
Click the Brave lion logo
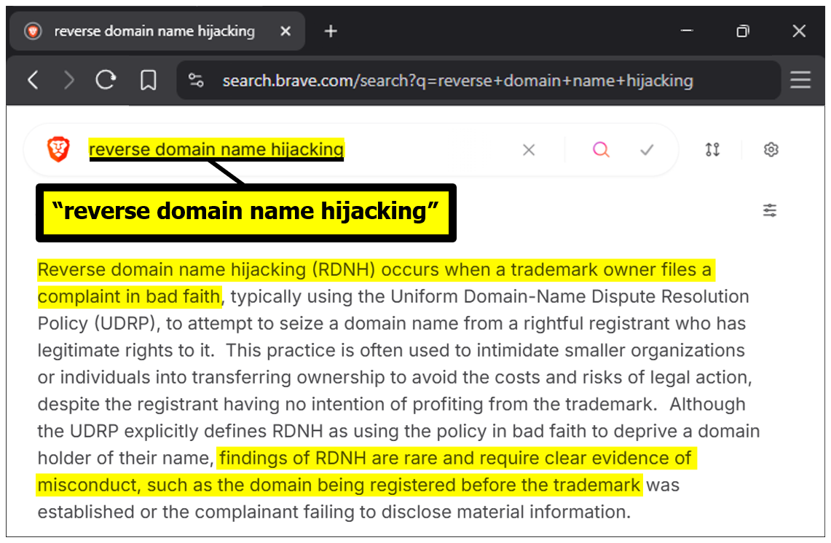click(58, 149)
